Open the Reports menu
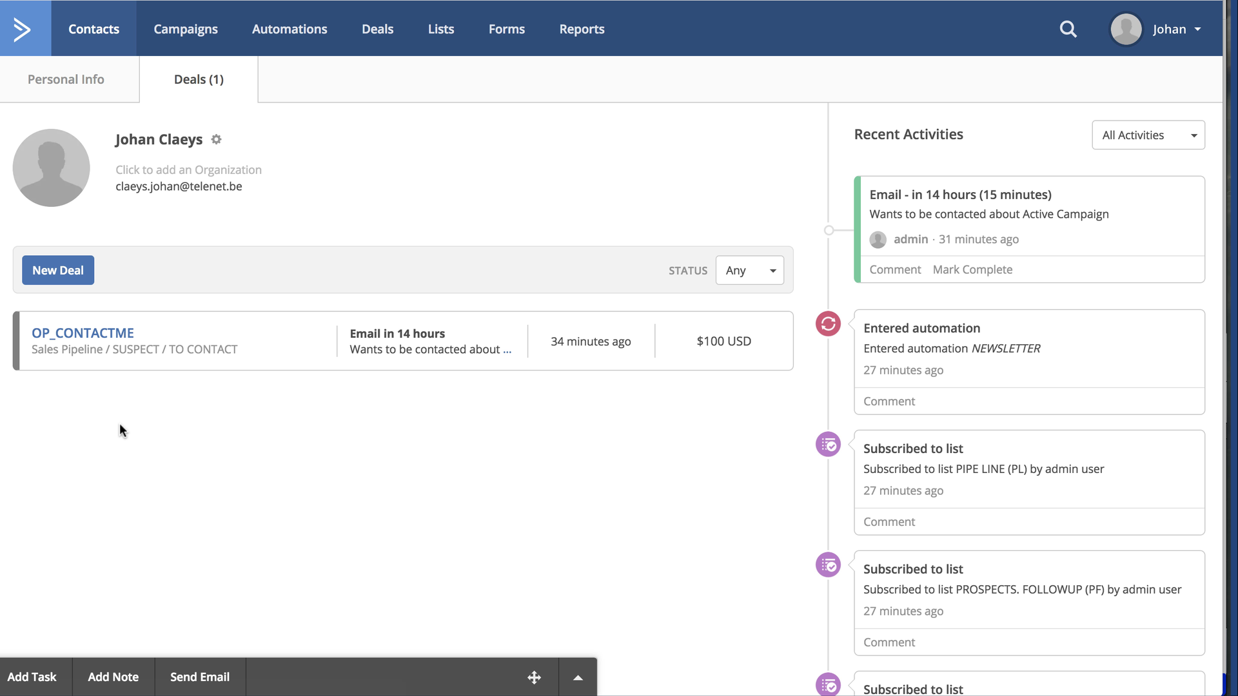Image resolution: width=1238 pixels, height=696 pixels. point(582,29)
